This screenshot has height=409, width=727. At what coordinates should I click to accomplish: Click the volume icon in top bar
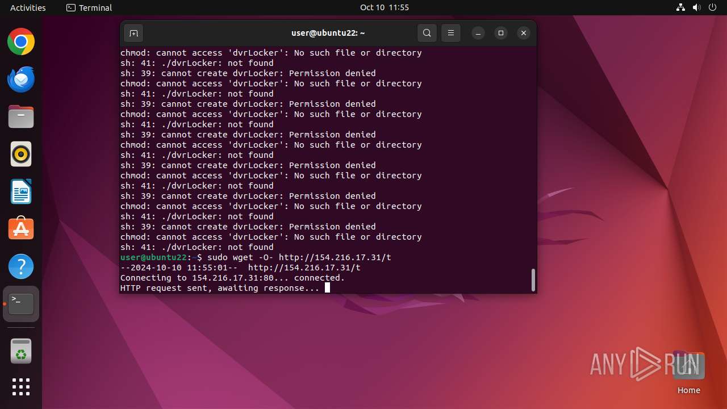coord(696,7)
